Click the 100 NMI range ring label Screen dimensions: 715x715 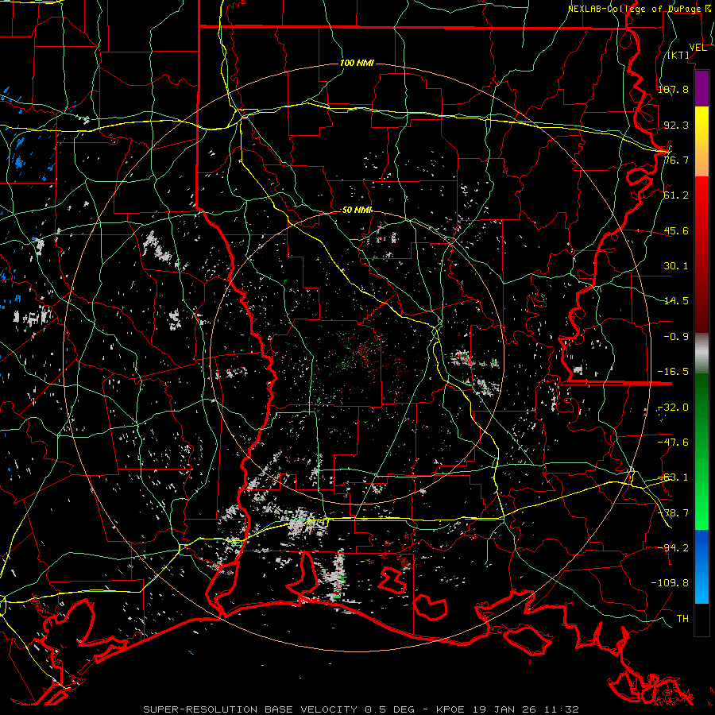357,63
